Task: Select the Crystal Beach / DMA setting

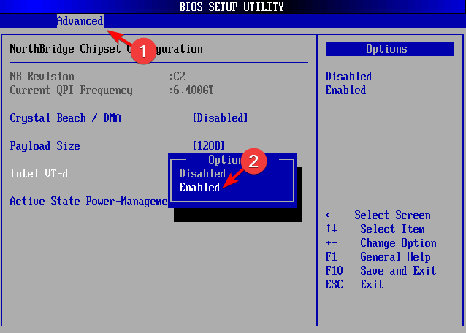Action: (66, 118)
